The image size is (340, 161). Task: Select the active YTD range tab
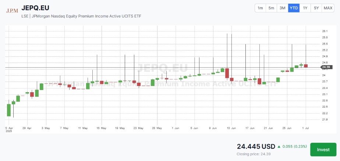pyautogui.click(x=294, y=8)
